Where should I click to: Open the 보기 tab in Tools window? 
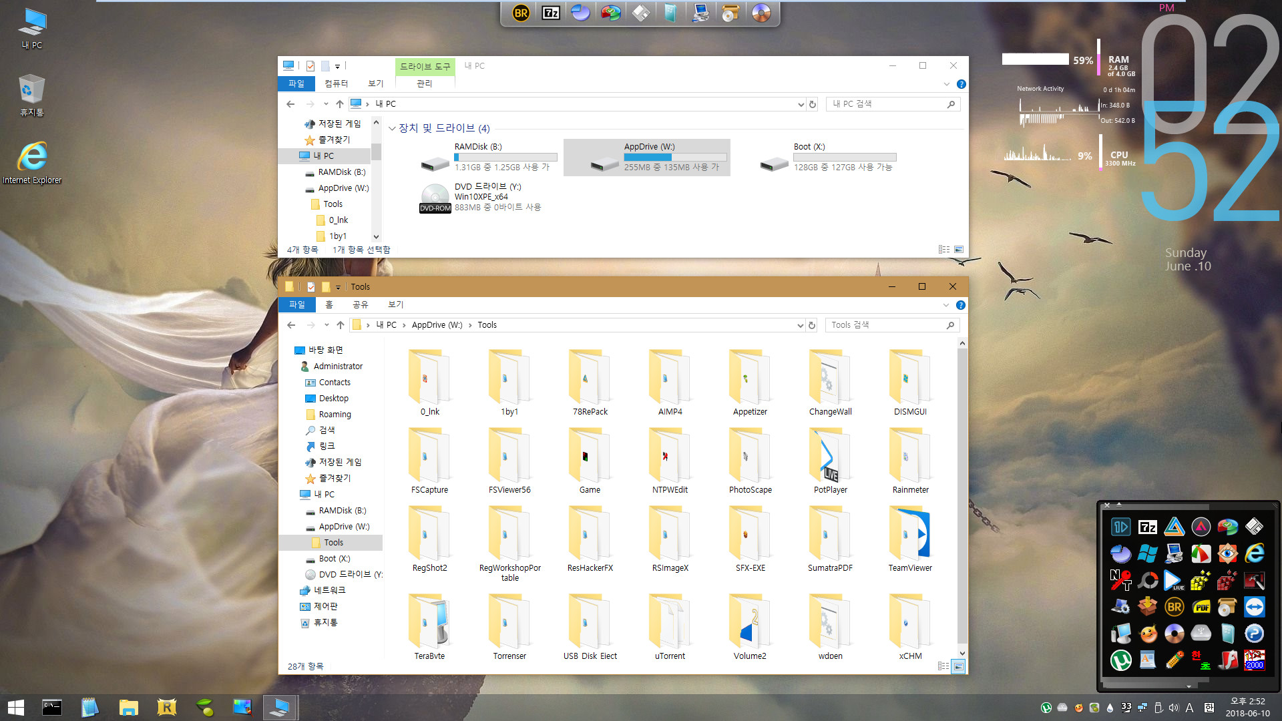point(396,304)
